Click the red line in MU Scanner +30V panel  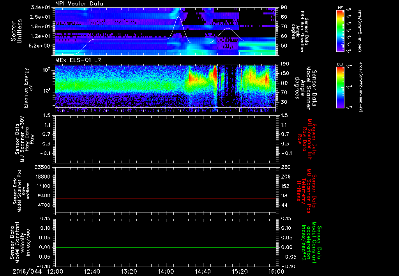coord(166,151)
